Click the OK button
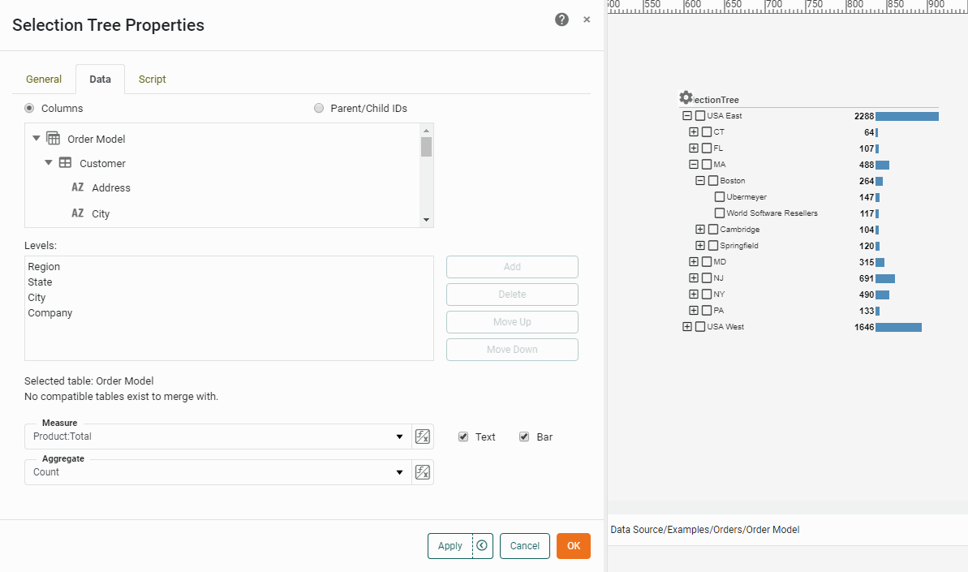Screen dimensions: 968x572 573,546
